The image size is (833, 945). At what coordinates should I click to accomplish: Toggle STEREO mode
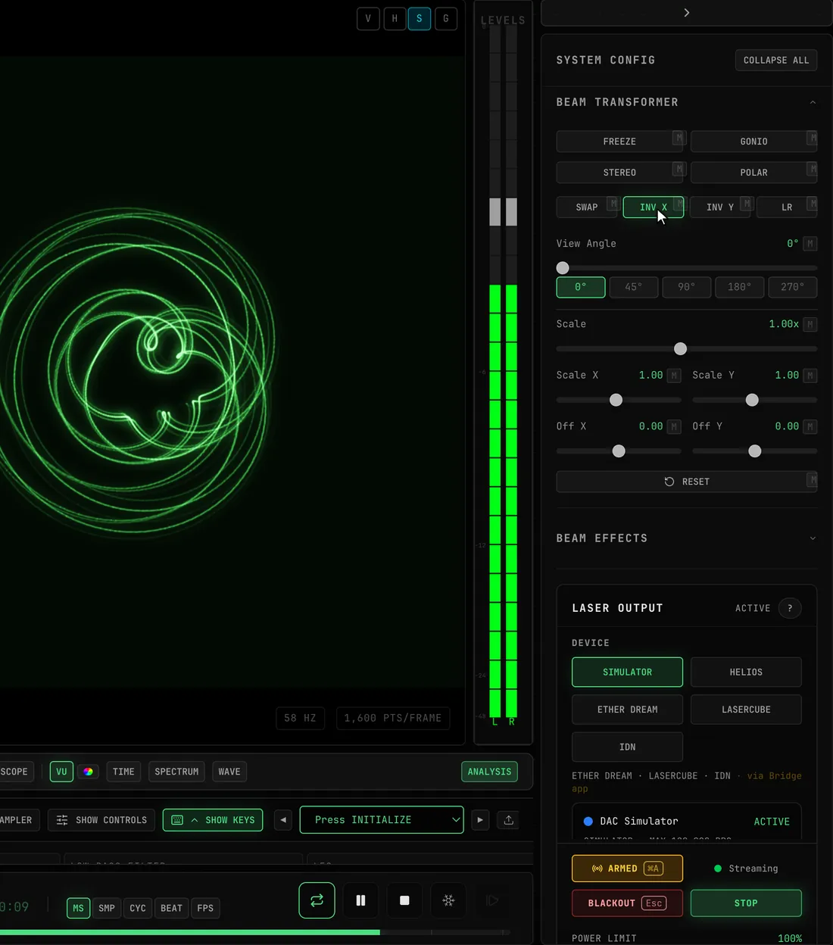pos(620,173)
